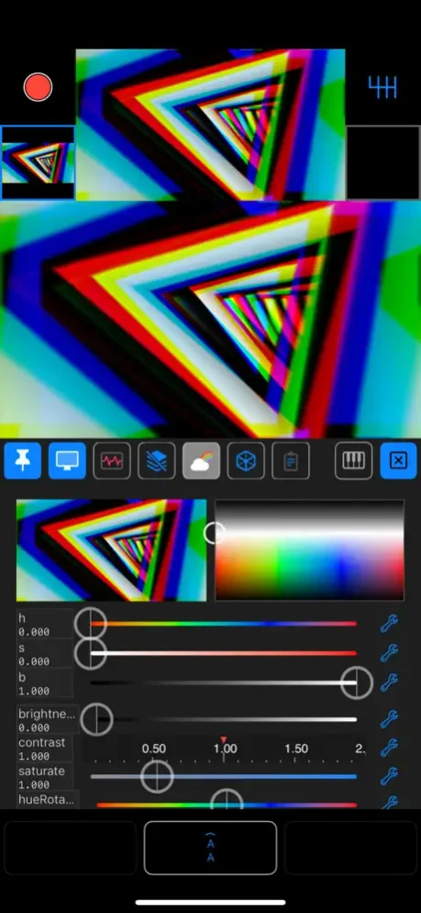The height and width of the screenshot is (913, 421).
Task: Open the clipboard notes icon
Action: [291, 461]
